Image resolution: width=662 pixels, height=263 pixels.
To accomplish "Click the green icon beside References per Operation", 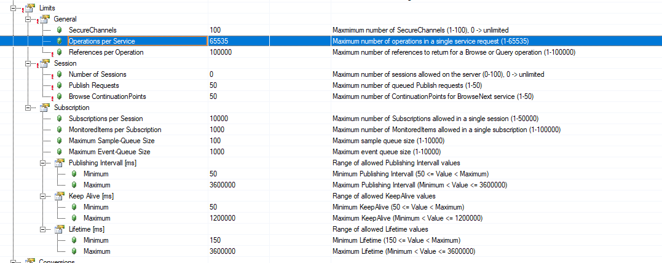I will point(60,52).
